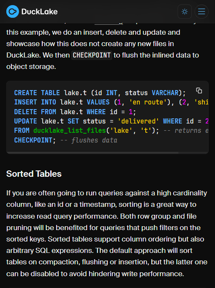Click the paragraph about high cardinality column
Screen dimensions: 215x288
point(107,233)
